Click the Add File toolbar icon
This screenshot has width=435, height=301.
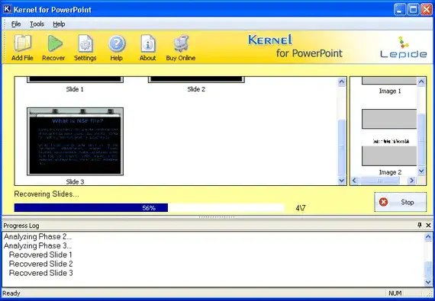(x=22, y=47)
